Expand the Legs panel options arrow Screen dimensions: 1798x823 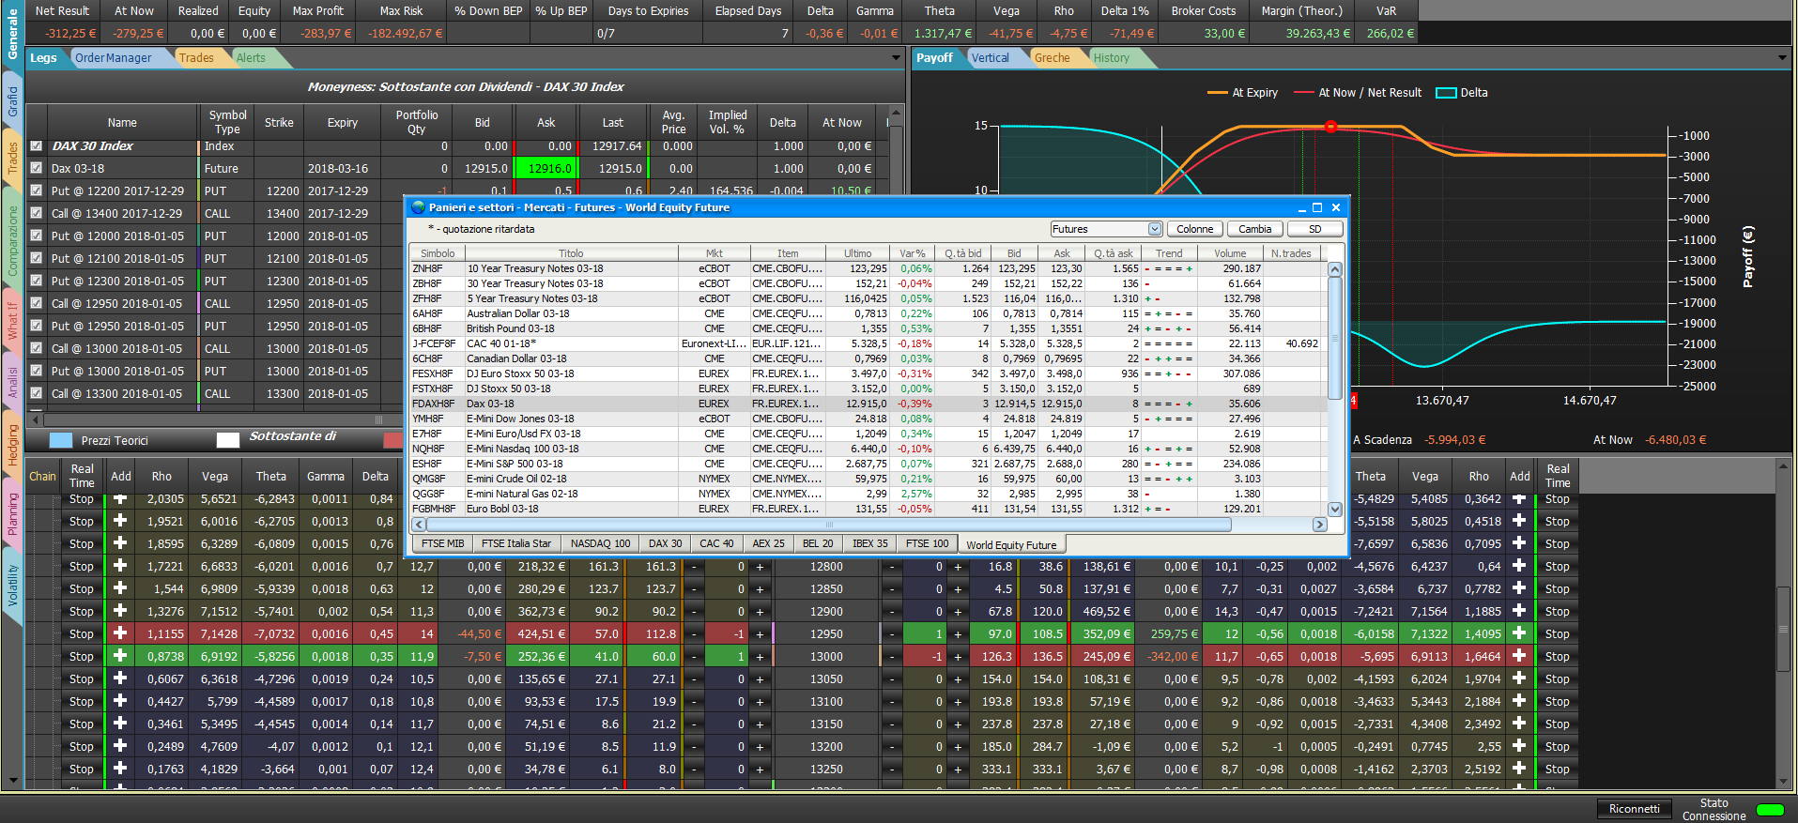click(x=897, y=58)
